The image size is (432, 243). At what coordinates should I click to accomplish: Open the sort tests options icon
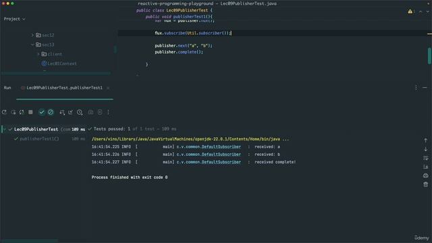click(62, 112)
